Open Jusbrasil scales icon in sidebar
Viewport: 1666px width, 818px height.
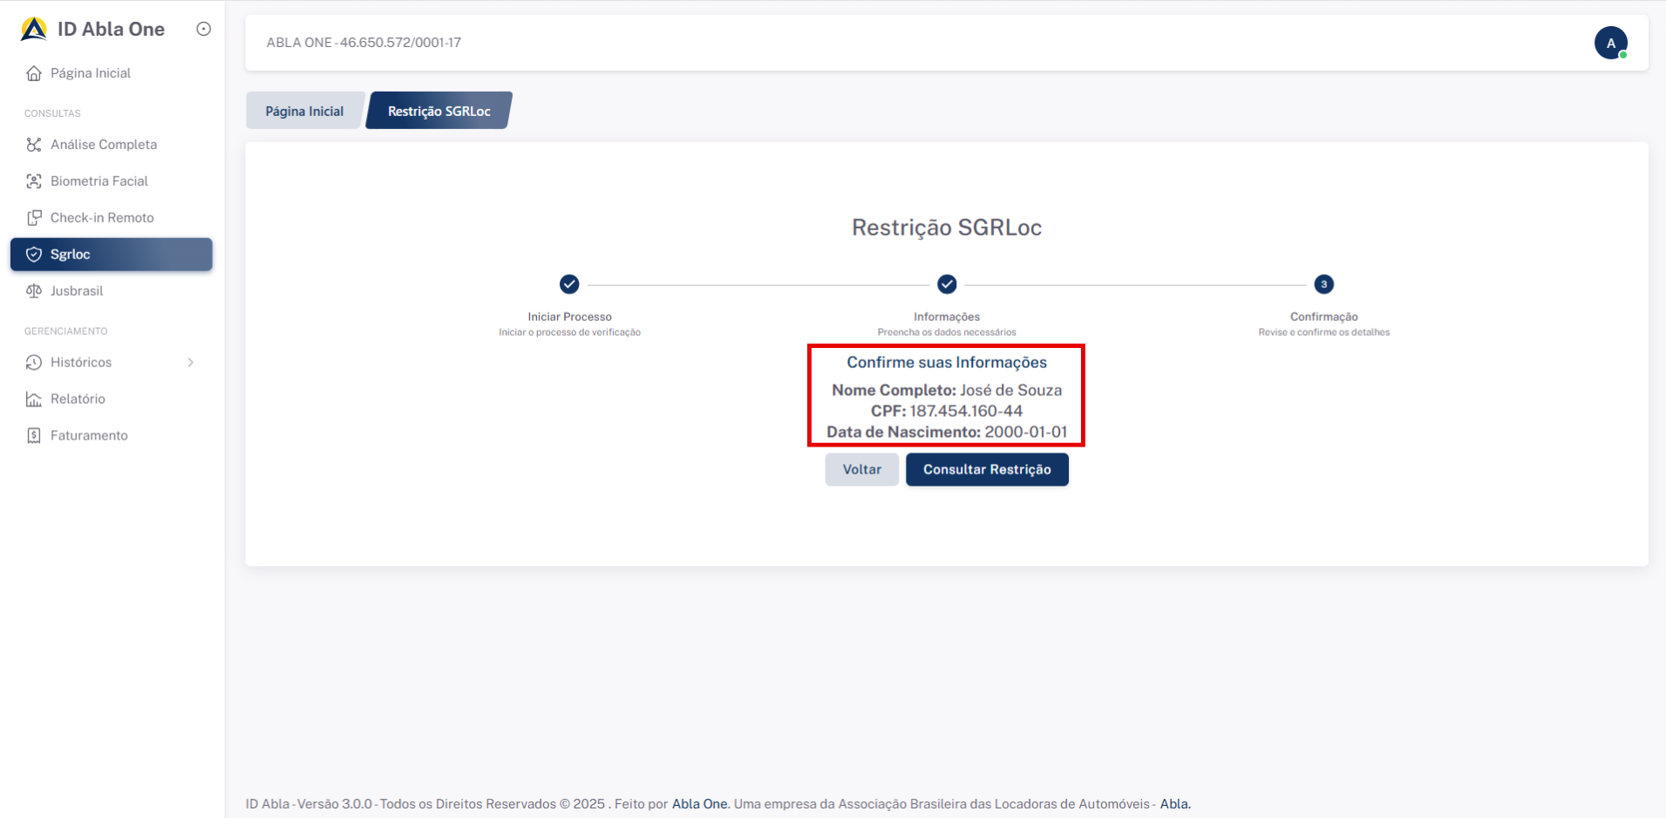tap(34, 291)
